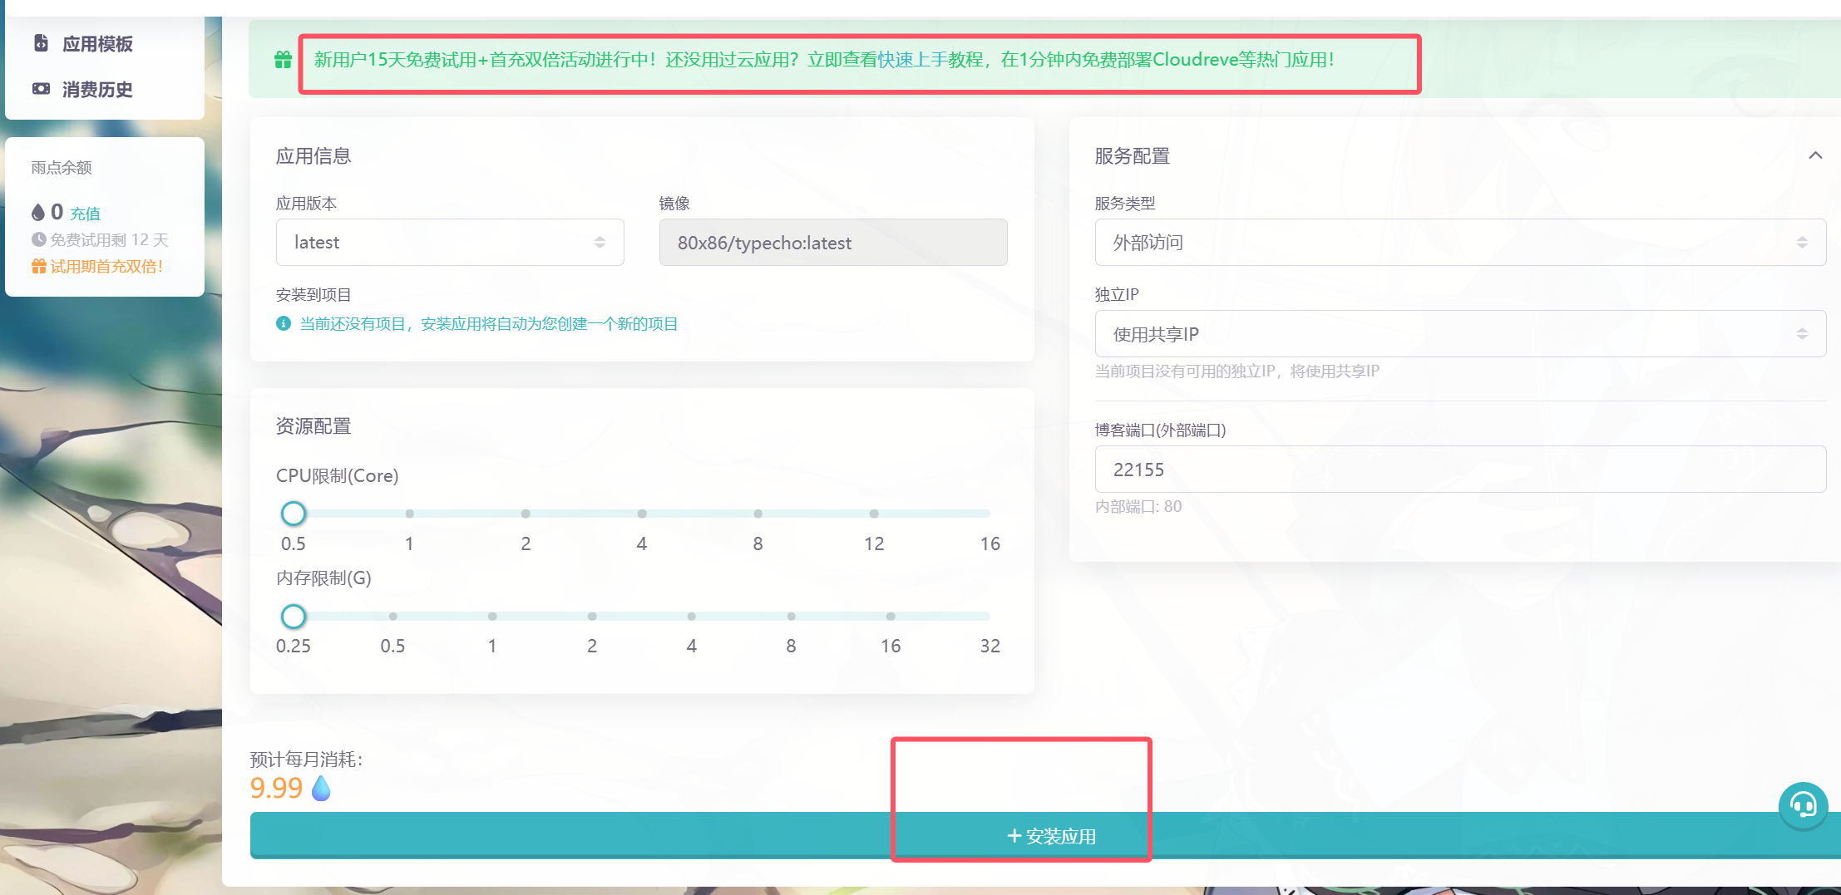1841x895 pixels.
Task: Click the 试用期首充双倍 promotion link
Action: 106,266
